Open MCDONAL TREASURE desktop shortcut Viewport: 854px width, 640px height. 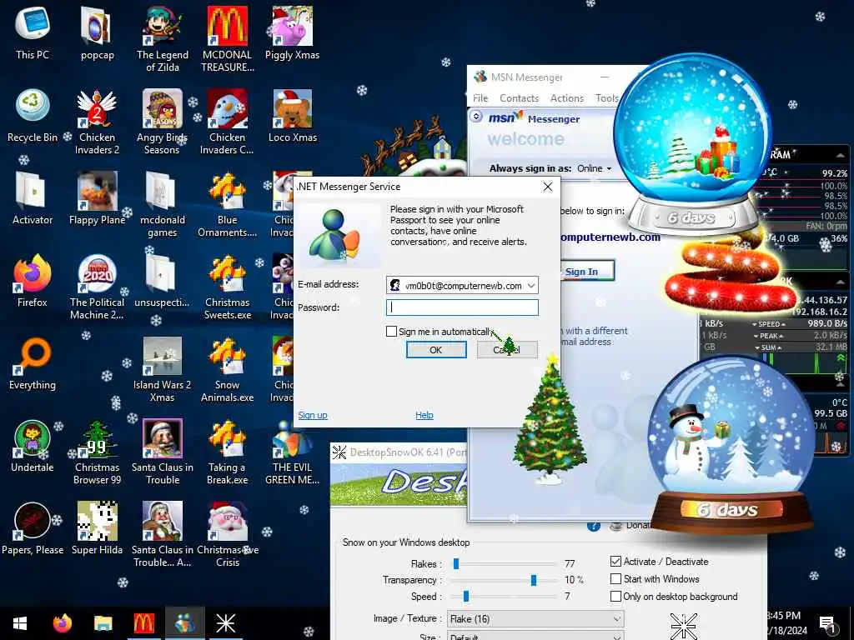(228, 38)
